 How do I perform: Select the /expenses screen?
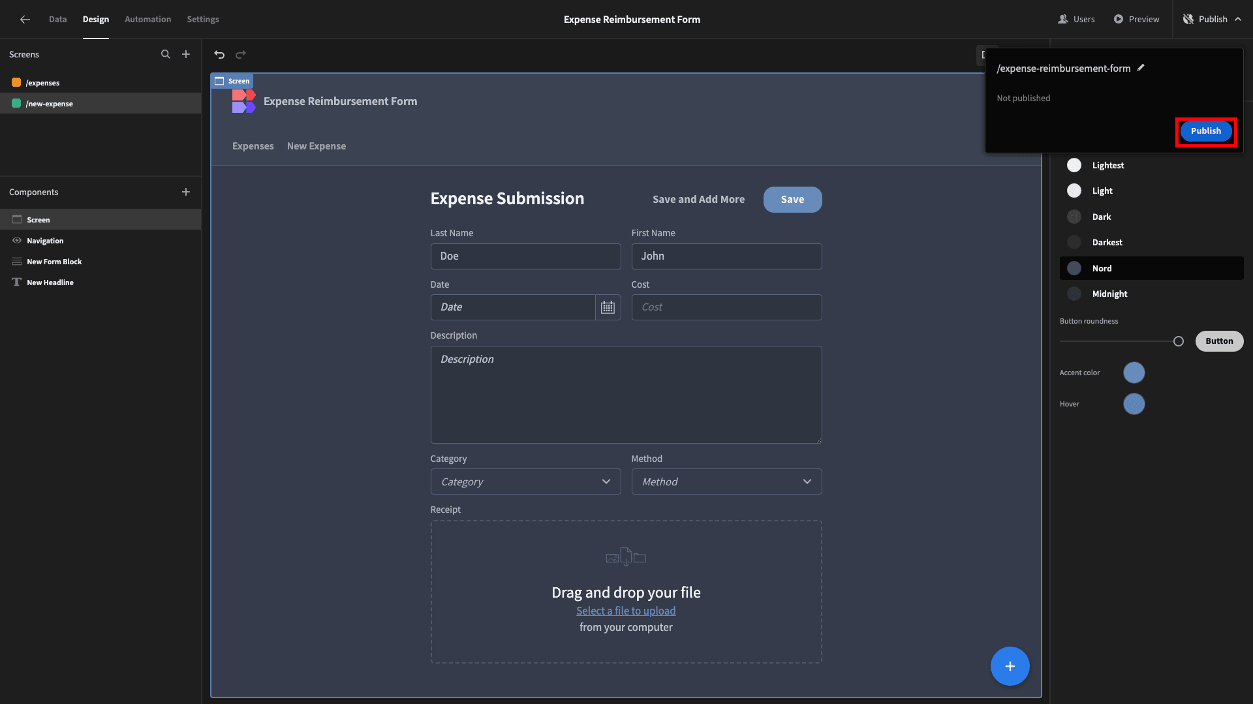click(101, 83)
